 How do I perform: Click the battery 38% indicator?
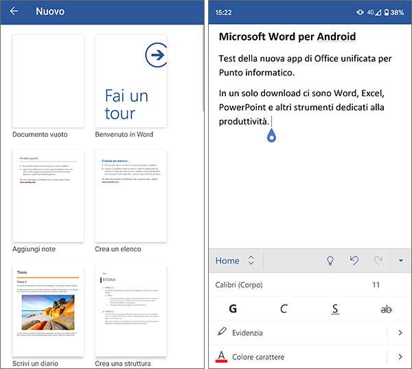[394, 12]
